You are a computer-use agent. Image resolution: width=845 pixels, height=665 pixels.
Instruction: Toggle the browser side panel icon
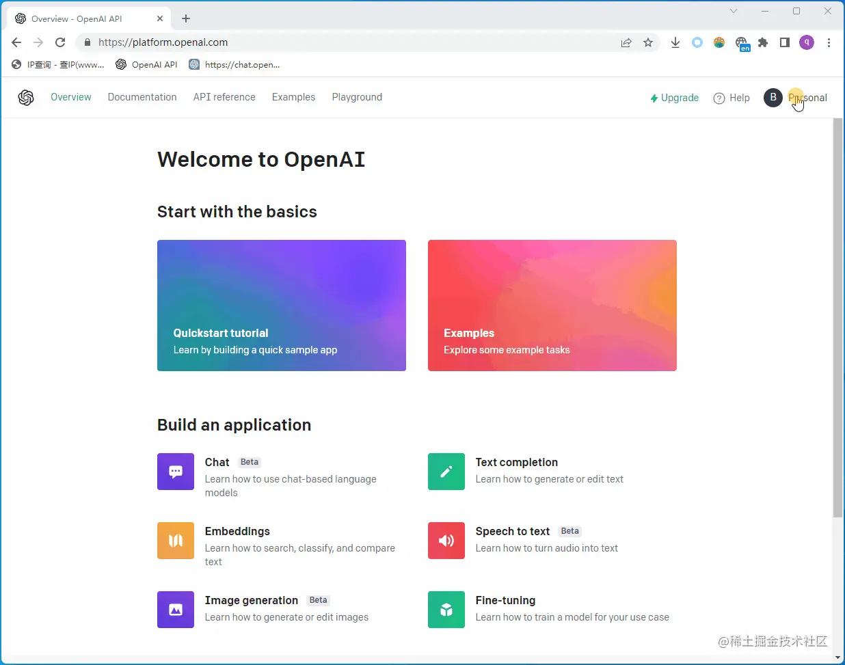tap(785, 42)
